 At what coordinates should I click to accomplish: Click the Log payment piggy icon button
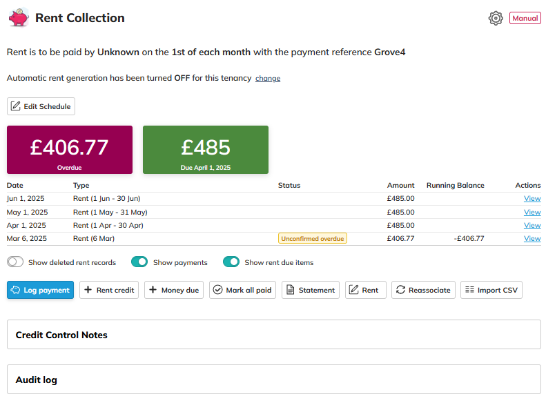tap(15, 290)
